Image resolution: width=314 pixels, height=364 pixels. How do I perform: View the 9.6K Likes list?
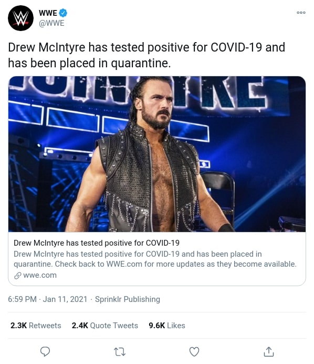pos(167,326)
